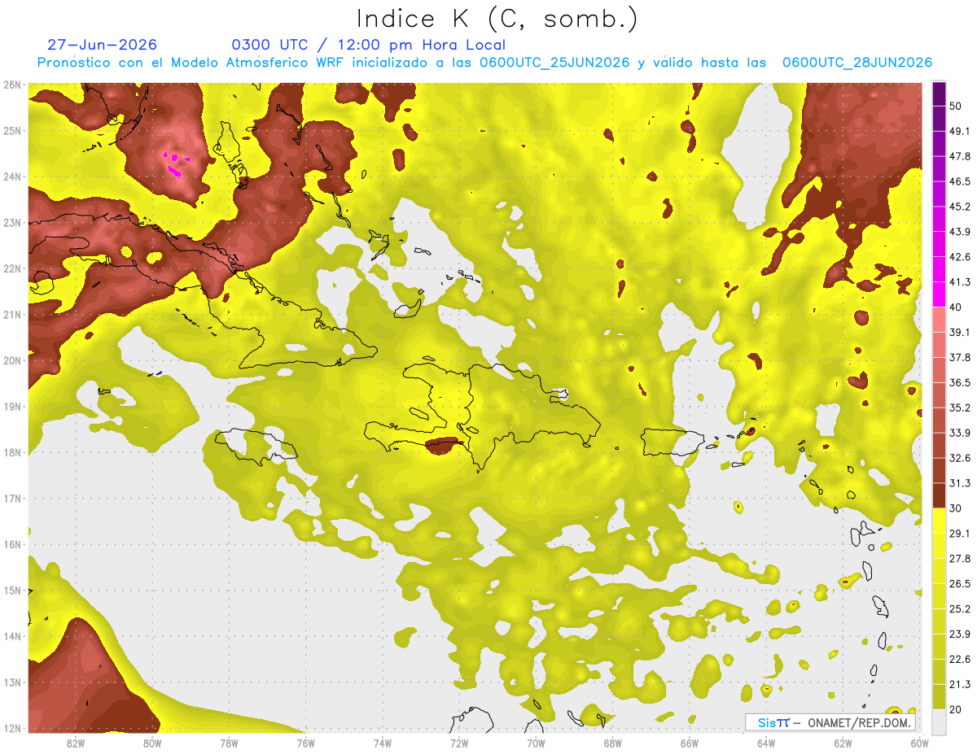Viewport: 977px width, 754px height.
Task: Click the colorbar value "41.3"
Action: click(x=960, y=282)
